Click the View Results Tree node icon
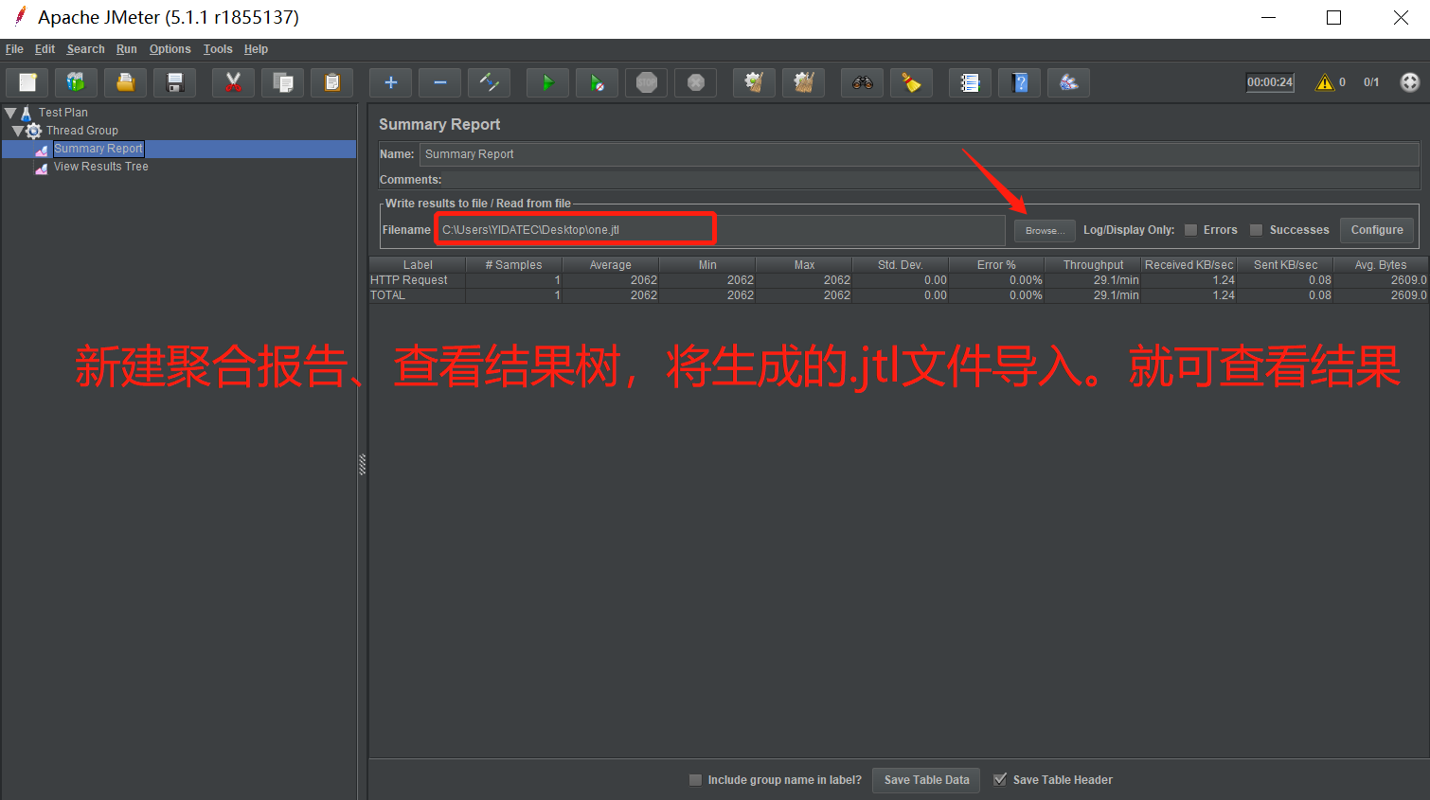Screen dimensions: 1430x800 tap(42, 168)
